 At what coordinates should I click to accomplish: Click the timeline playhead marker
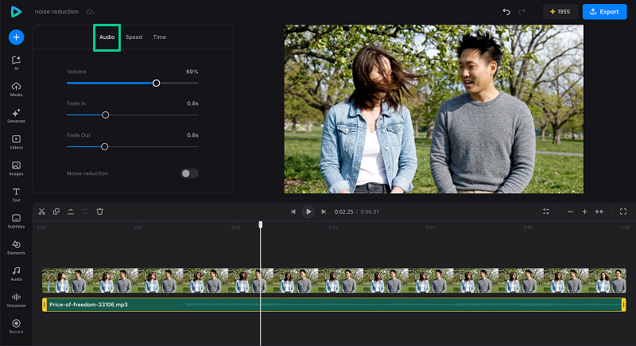click(261, 224)
